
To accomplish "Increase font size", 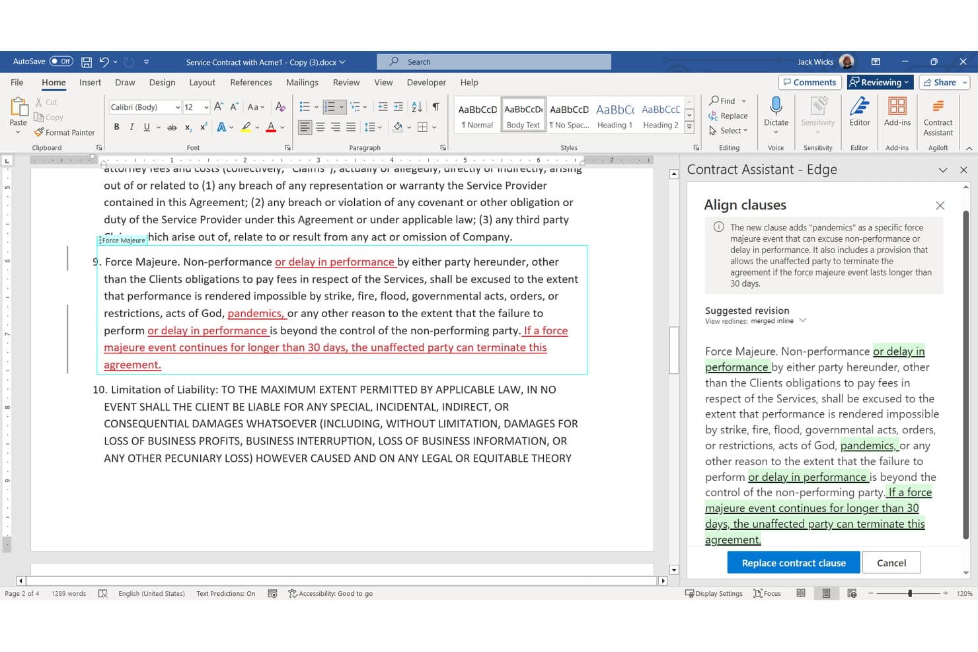I will pos(219,107).
